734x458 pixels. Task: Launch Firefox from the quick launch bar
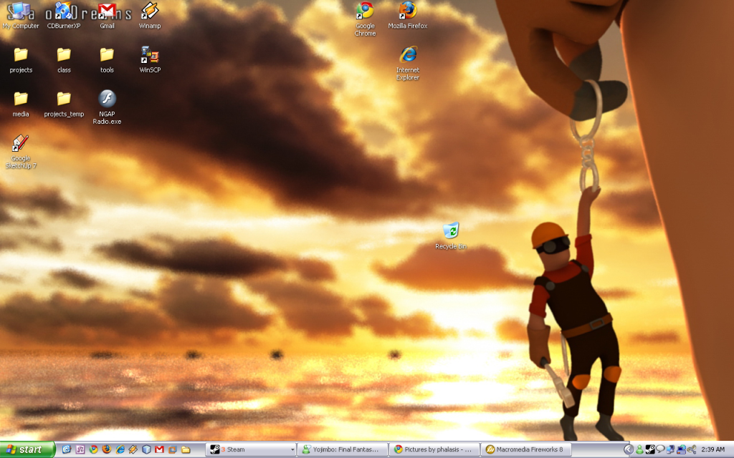[107, 449]
